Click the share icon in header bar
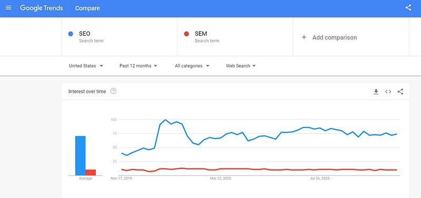Image resolution: width=421 pixels, height=198 pixels. [x=408, y=8]
